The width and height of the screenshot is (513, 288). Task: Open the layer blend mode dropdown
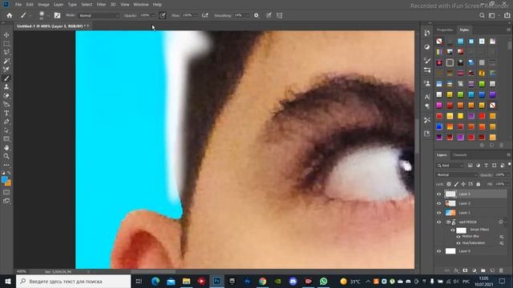pyautogui.click(x=456, y=175)
